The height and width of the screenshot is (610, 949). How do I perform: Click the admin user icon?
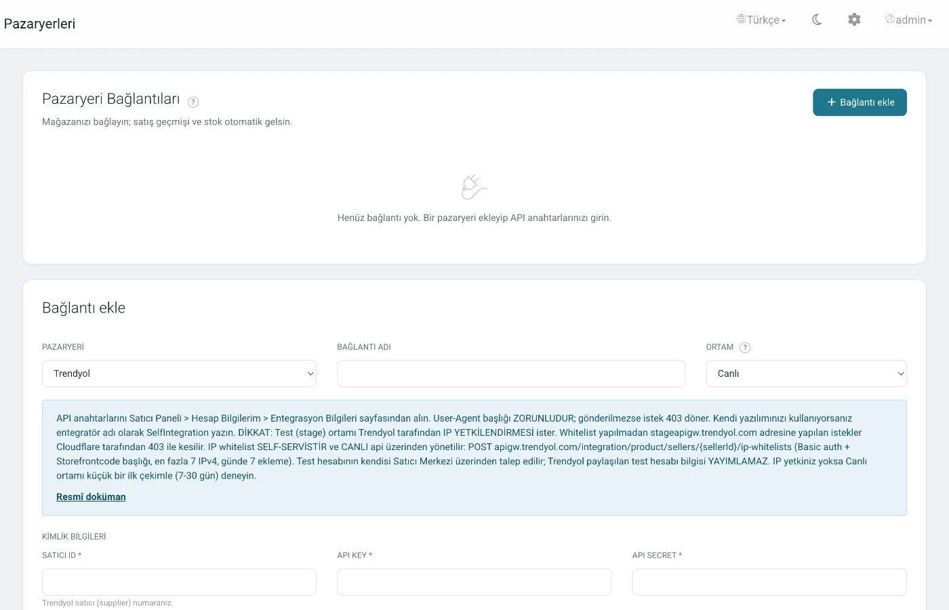pyautogui.click(x=890, y=19)
